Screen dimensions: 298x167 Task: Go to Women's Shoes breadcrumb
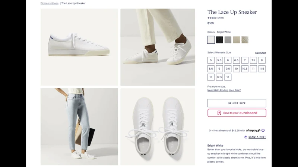50,3
